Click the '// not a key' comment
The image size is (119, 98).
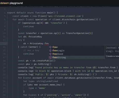click(31, 50)
